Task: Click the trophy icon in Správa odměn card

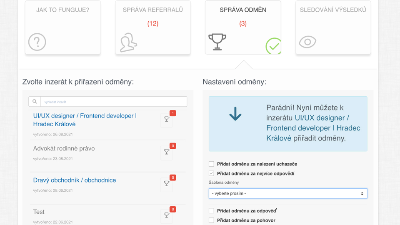Action: pyautogui.click(x=217, y=42)
